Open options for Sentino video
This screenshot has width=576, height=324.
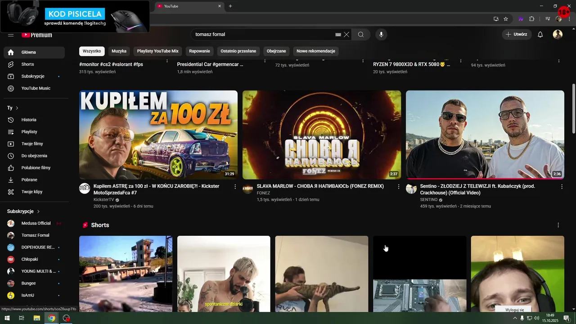[x=562, y=186]
